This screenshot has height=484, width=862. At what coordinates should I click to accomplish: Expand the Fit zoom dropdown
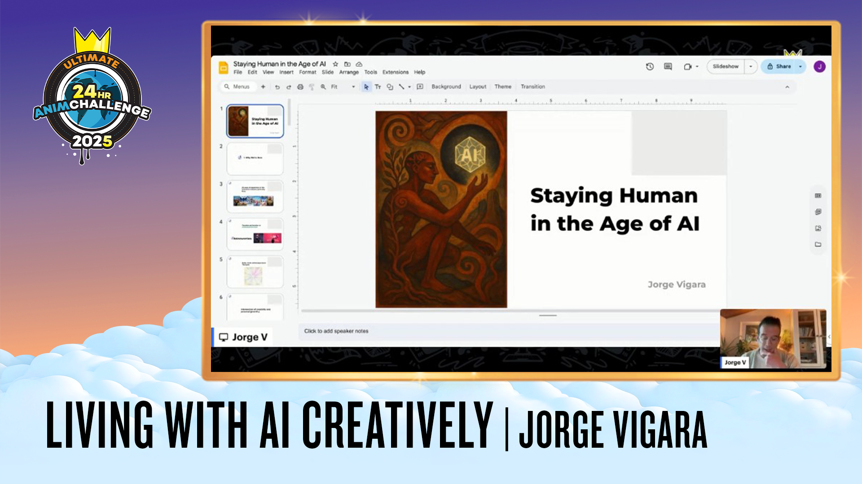point(353,87)
